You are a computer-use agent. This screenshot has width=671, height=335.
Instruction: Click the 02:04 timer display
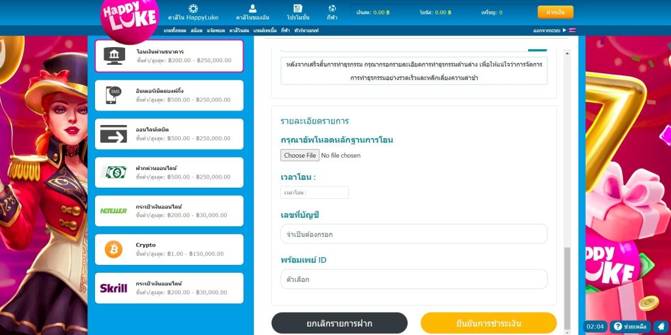coord(596,326)
